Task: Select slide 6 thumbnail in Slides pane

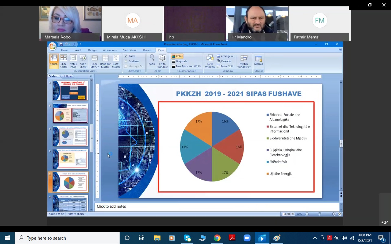Action: tap(70, 136)
